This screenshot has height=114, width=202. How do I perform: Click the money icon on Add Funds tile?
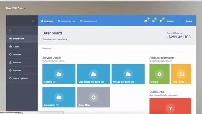(181, 74)
